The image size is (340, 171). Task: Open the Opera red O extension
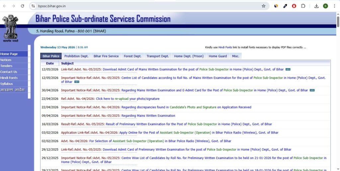pyautogui.click(x=294, y=6)
